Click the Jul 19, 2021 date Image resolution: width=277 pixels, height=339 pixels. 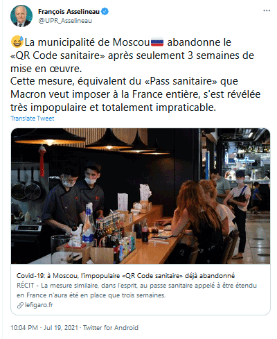click(x=61, y=328)
